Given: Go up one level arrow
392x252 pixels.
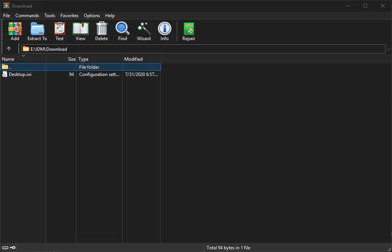Looking at the screenshot, I should pos(9,49).
